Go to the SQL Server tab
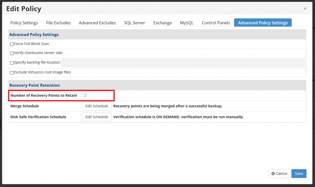 pos(134,23)
